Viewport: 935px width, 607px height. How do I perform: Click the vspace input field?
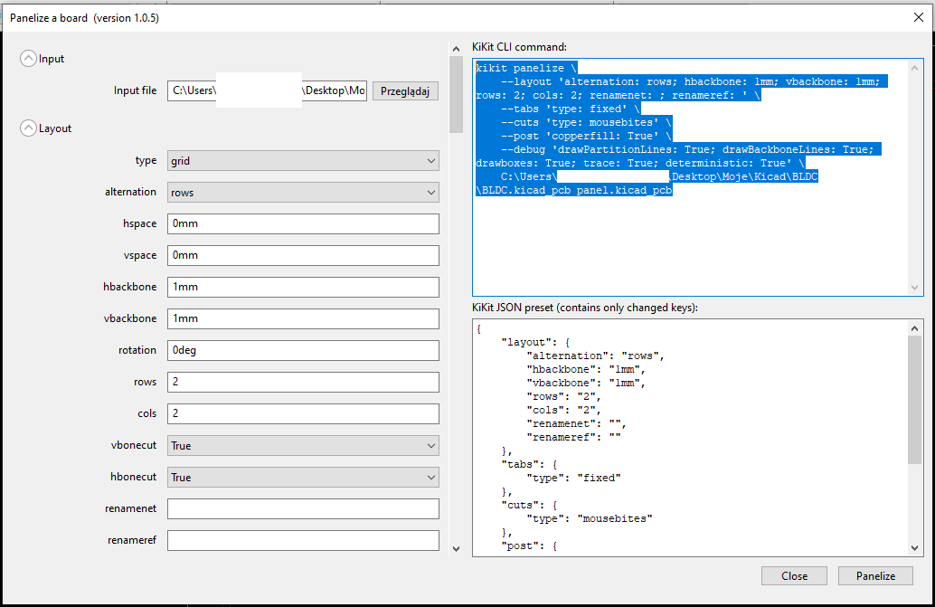point(303,255)
